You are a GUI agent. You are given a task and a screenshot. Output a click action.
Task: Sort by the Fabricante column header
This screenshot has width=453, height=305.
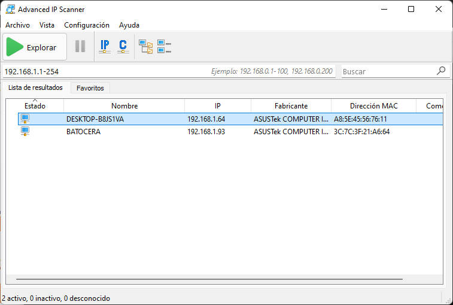(x=291, y=106)
